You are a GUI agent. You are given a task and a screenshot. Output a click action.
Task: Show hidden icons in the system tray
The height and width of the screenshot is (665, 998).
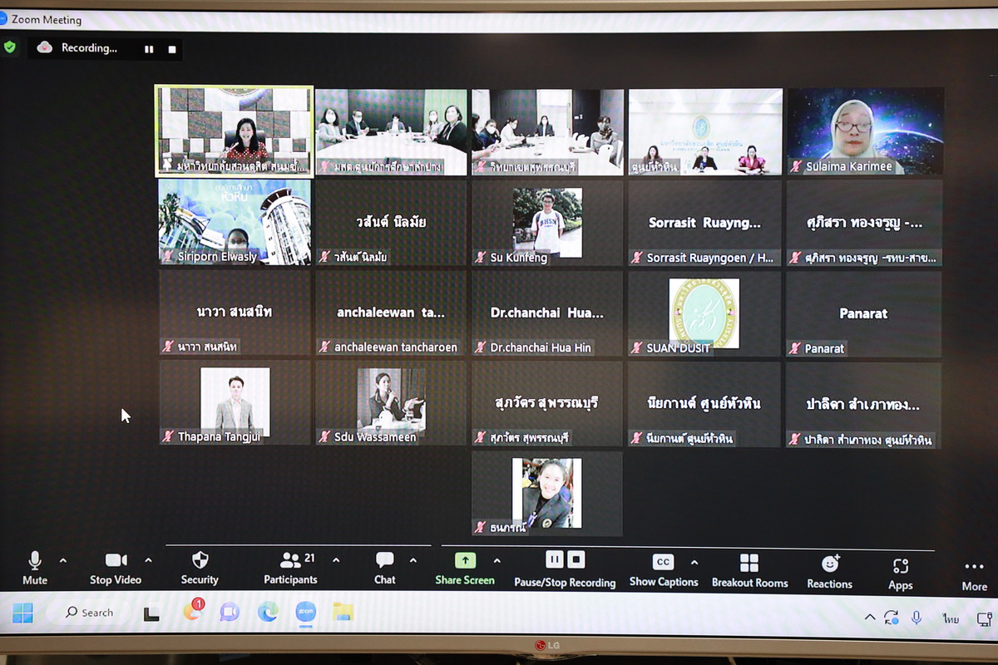pyautogui.click(x=870, y=617)
